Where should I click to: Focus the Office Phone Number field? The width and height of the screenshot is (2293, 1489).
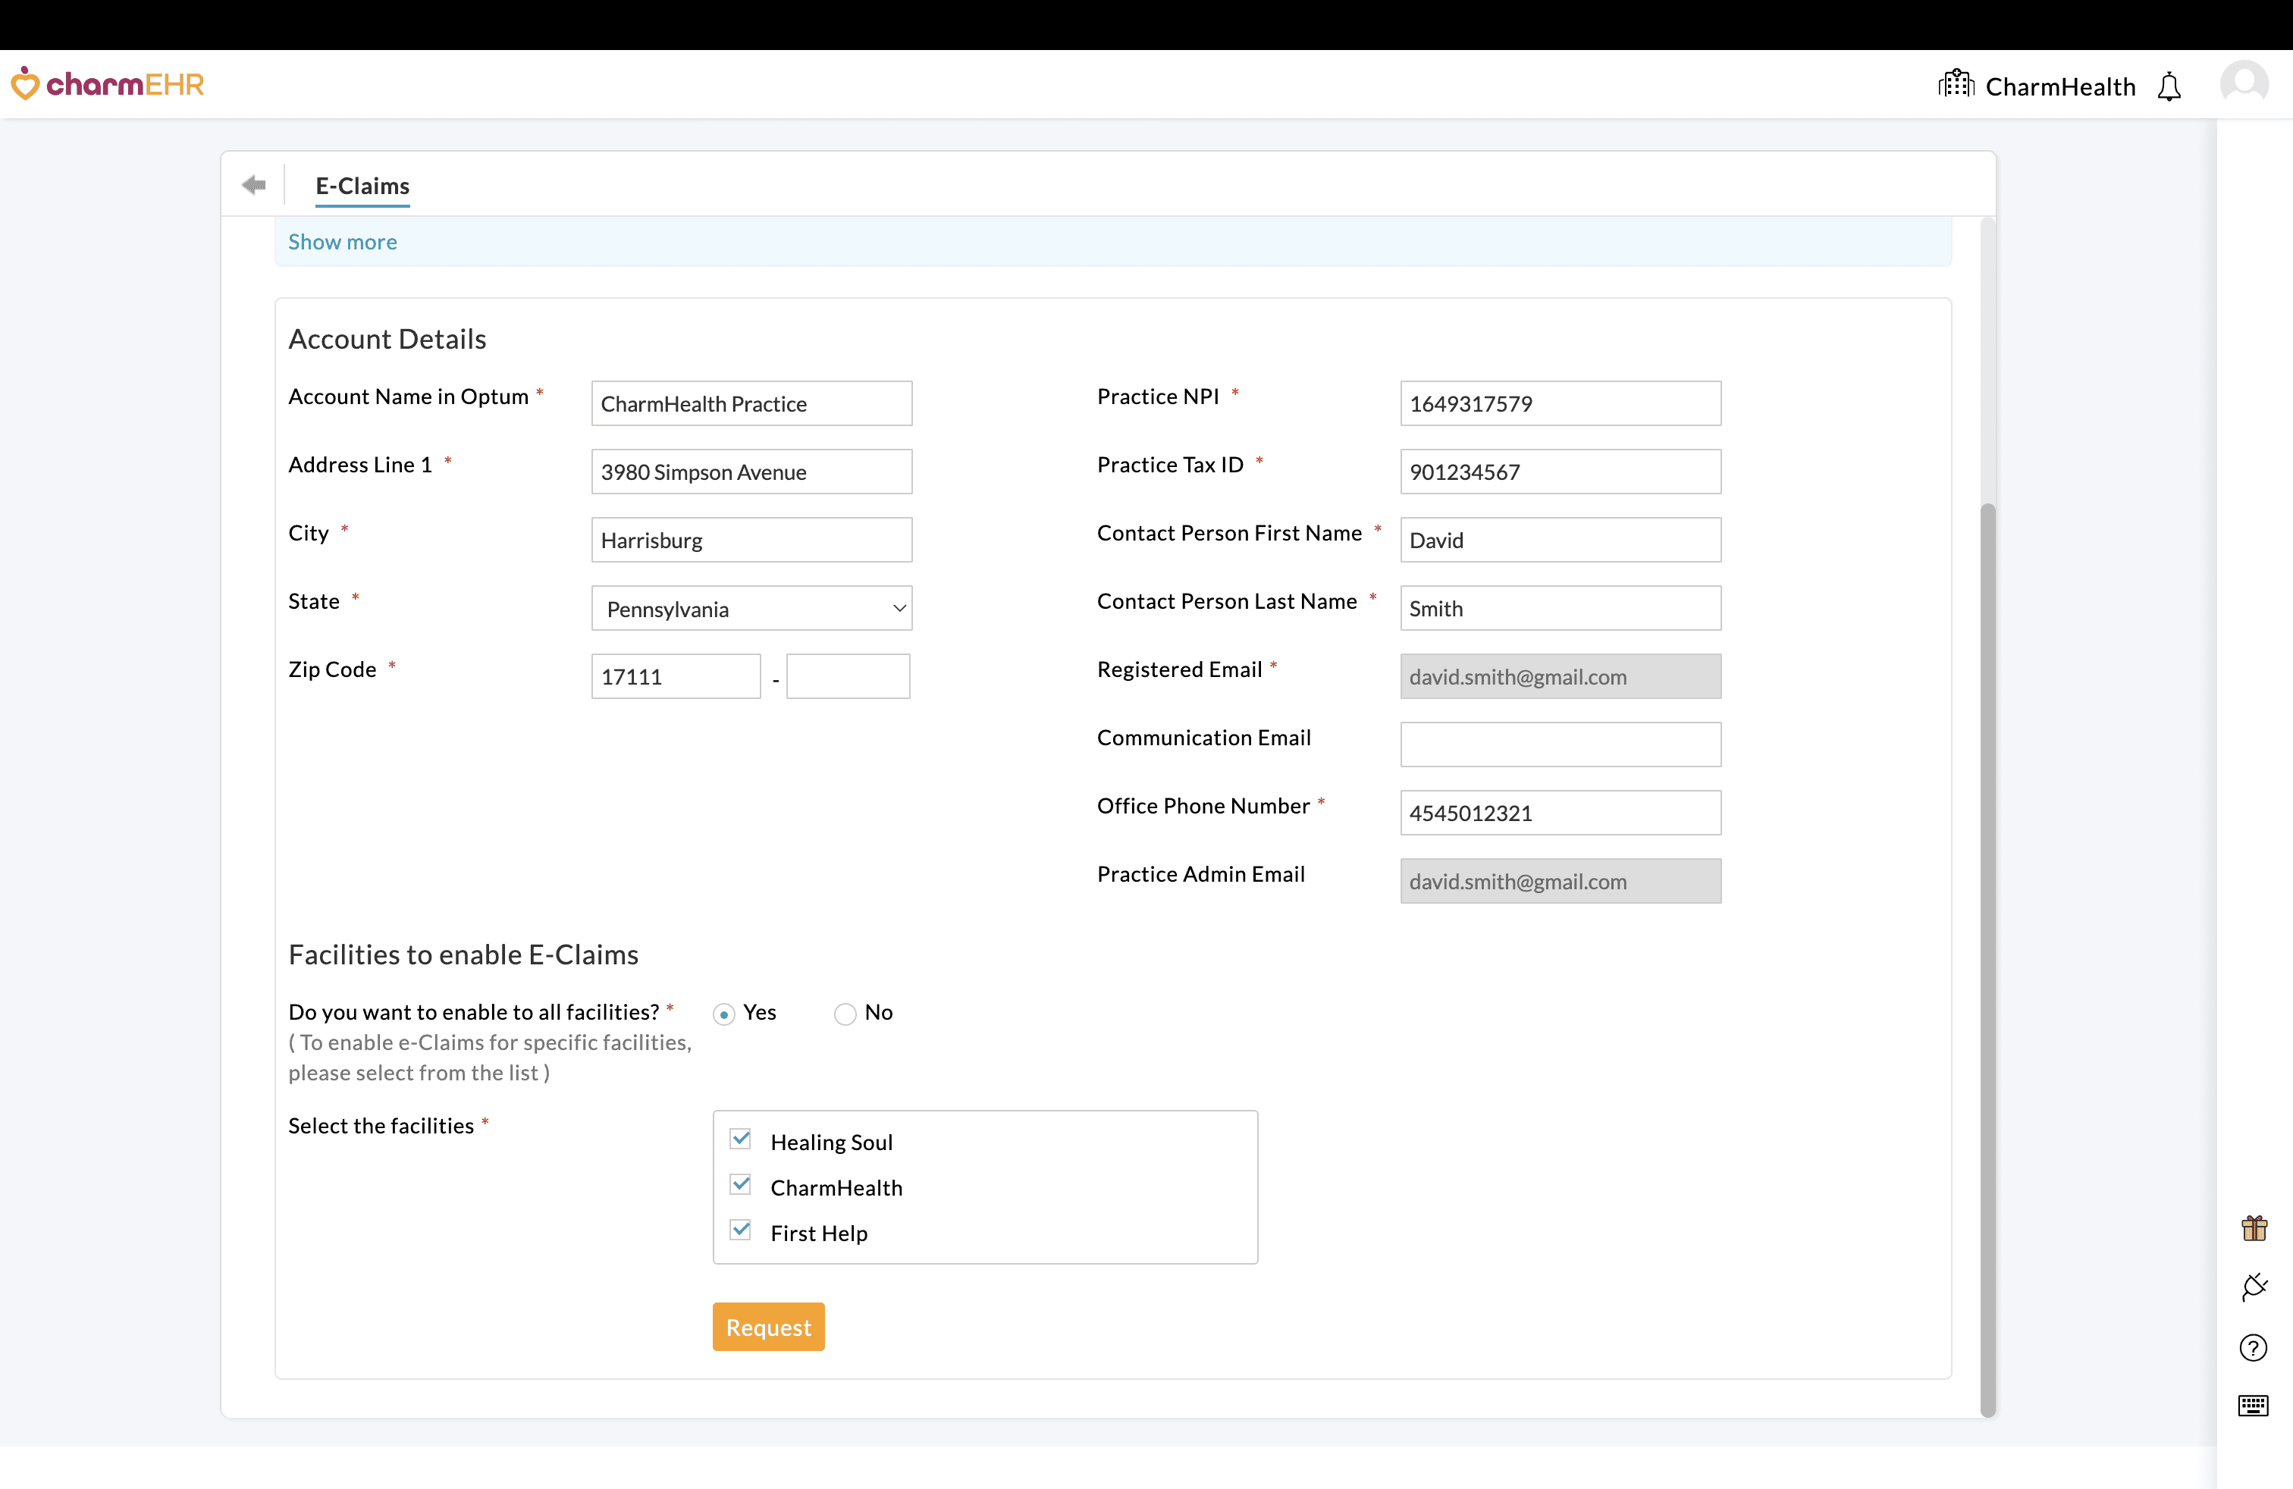point(1561,813)
